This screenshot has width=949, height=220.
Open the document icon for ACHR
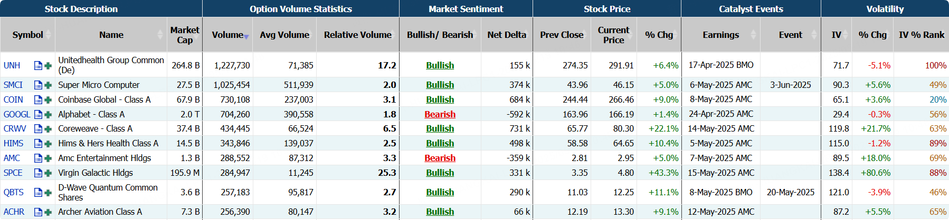coord(38,212)
